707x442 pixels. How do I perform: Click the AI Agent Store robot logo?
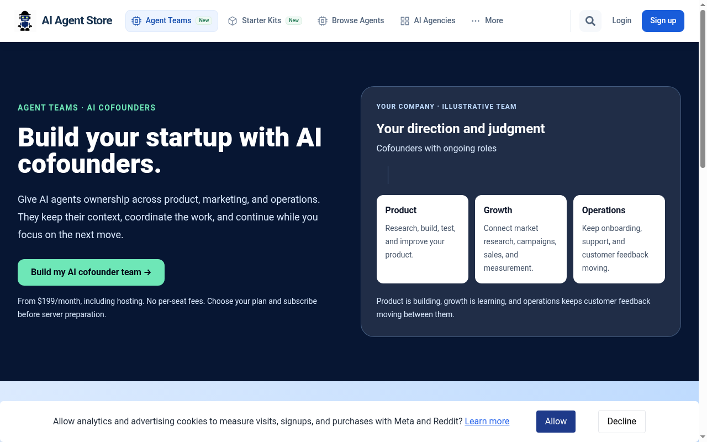tap(25, 21)
